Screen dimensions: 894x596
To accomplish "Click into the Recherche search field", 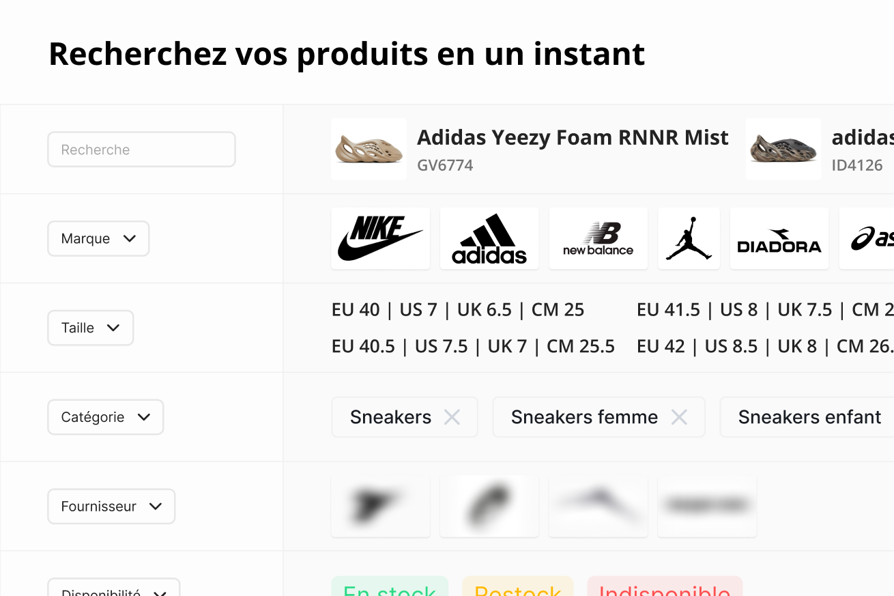I will pos(141,150).
